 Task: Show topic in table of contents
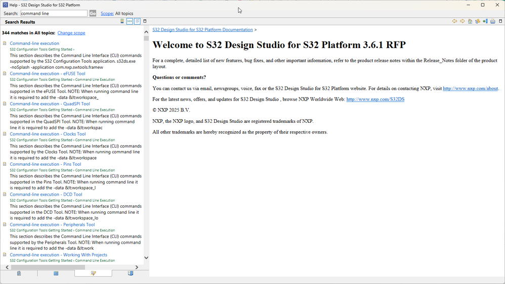pyautogui.click(x=478, y=21)
